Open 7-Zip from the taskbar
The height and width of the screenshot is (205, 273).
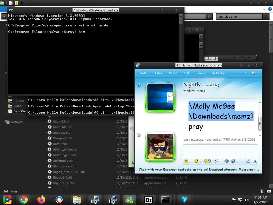pyautogui.click(x=148, y=200)
